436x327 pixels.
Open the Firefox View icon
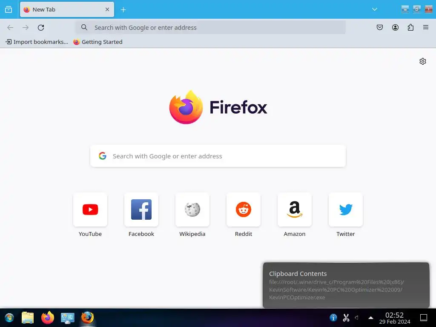[9, 9]
